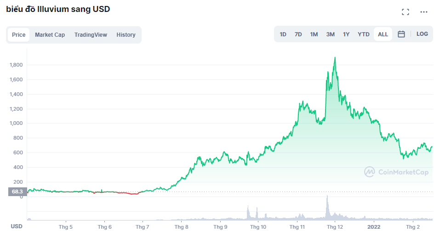The height and width of the screenshot is (231, 434).
Task: Select the 7D time range
Action: tap(298, 34)
